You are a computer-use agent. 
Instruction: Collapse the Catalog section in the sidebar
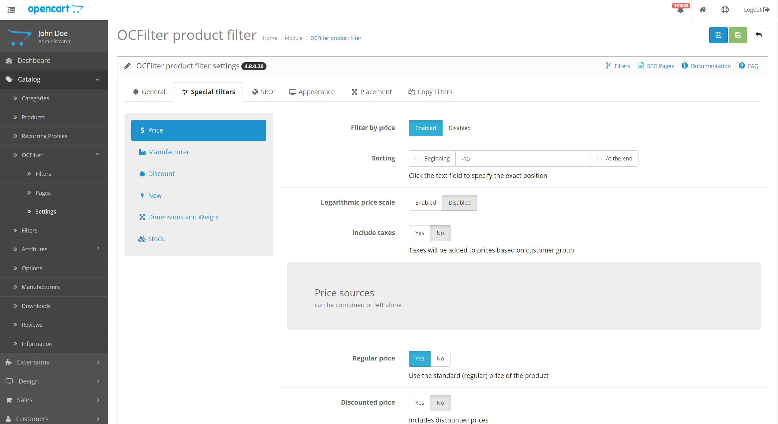click(x=29, y=79)
